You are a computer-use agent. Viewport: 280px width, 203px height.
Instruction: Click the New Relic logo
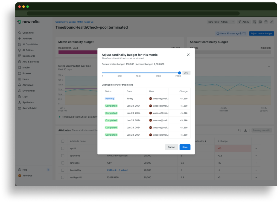tap(28, 22)
